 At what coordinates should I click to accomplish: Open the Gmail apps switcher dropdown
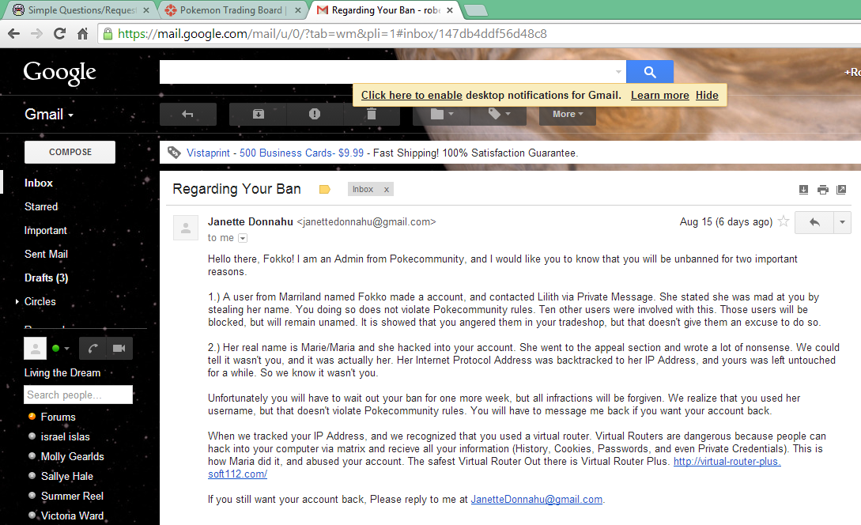(x=49, y=114)
